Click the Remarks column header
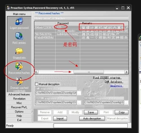The image size is (141, 133). (x=104, y=23)
